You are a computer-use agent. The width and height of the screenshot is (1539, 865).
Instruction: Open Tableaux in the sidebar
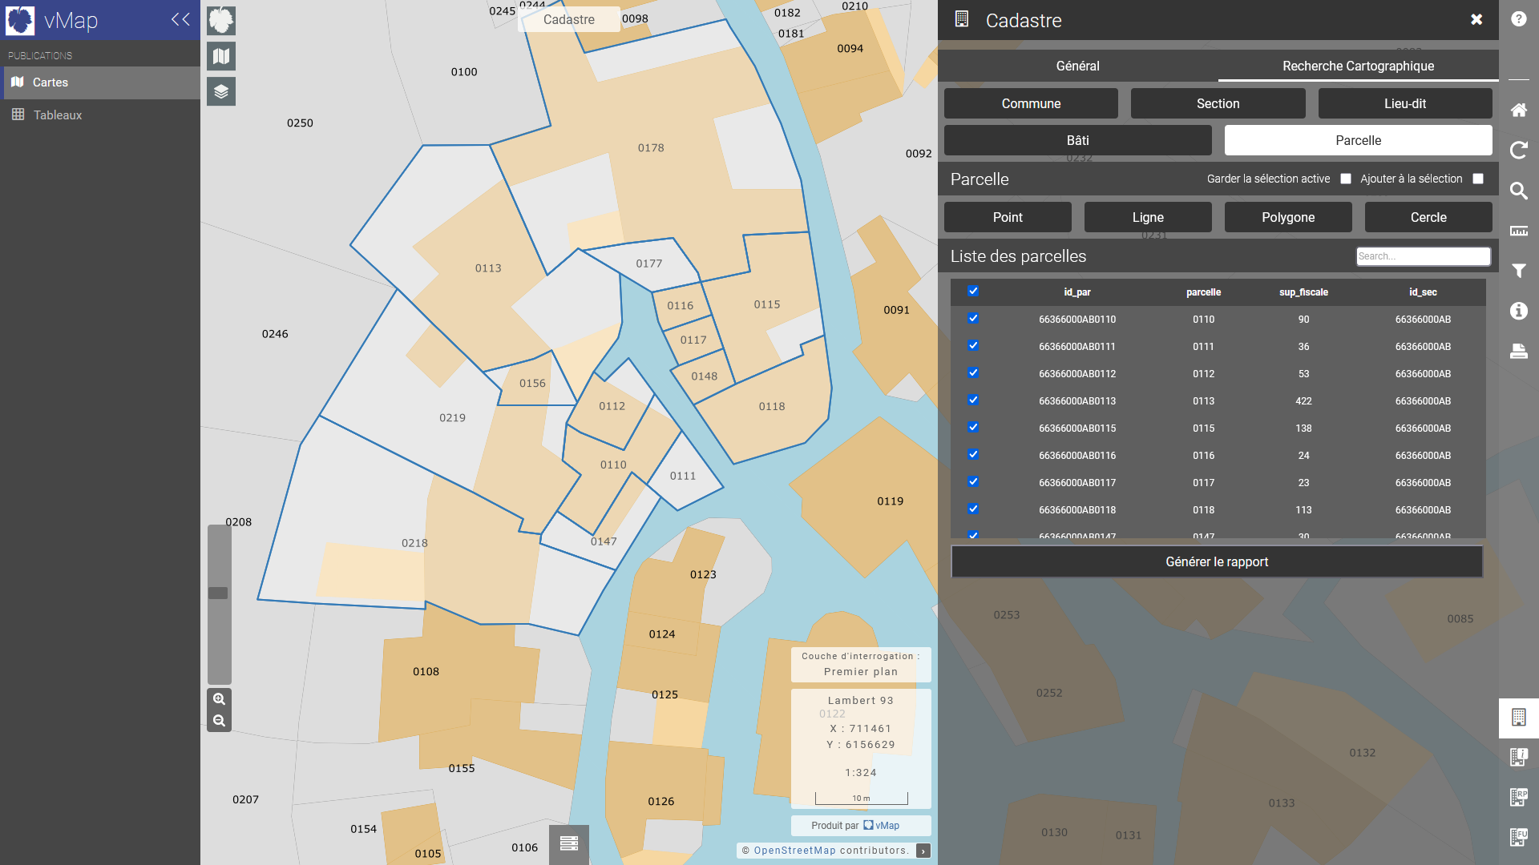tap(58, 115)
